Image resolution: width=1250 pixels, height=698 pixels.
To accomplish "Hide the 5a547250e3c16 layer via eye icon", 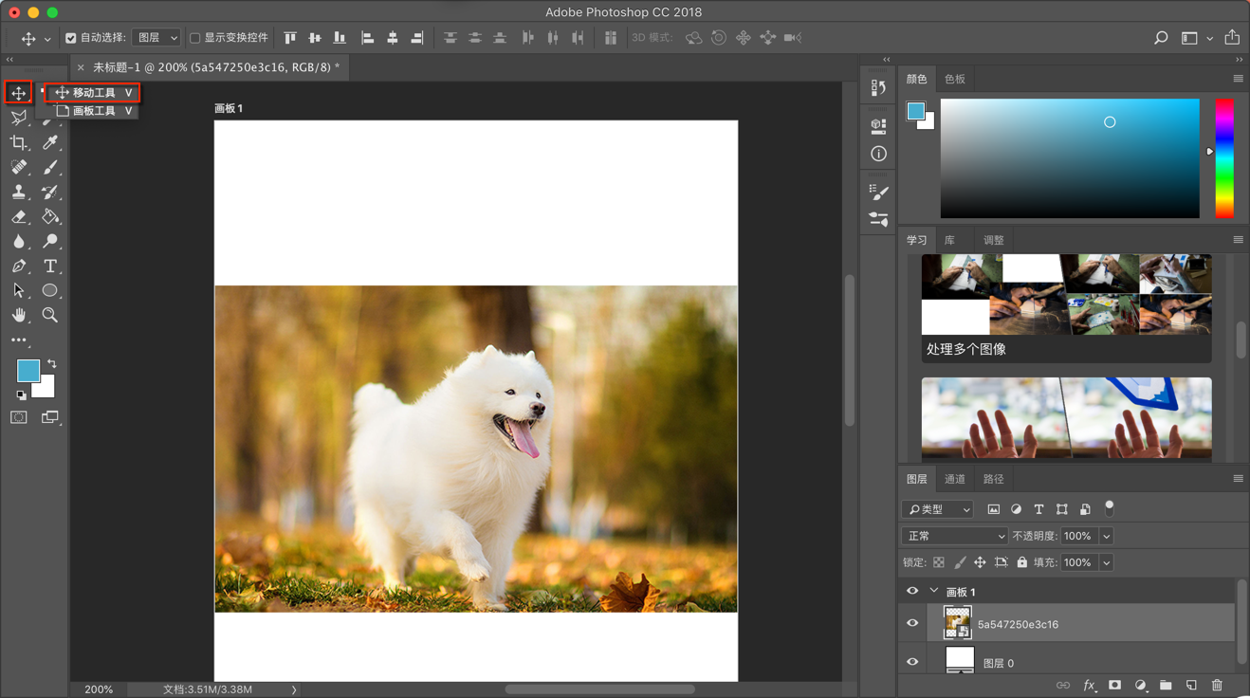I will 912,623.
